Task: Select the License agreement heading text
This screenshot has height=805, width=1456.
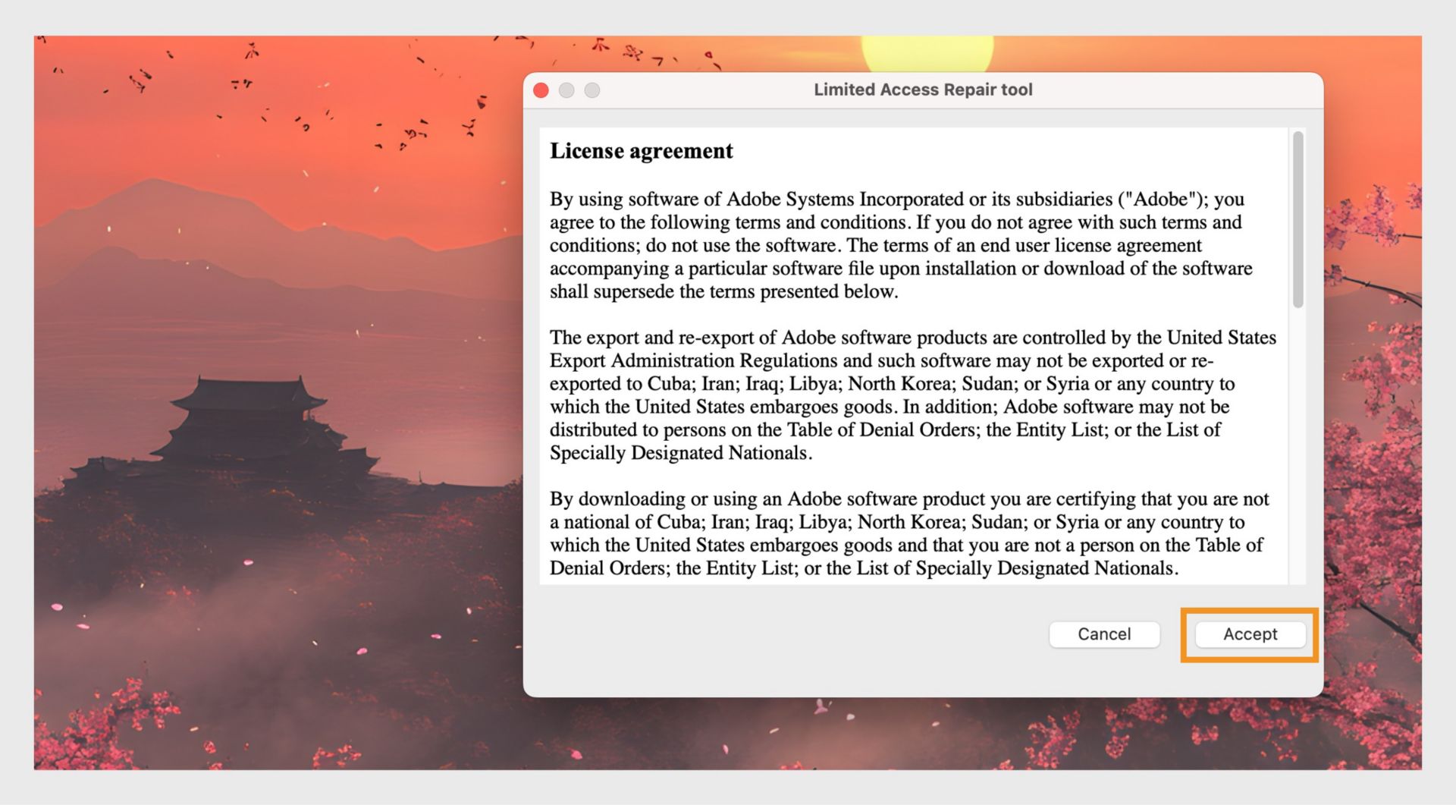Action: tap(641, 151)
